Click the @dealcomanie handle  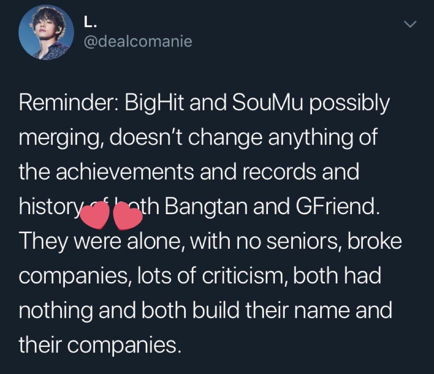(x=138, y=41)
